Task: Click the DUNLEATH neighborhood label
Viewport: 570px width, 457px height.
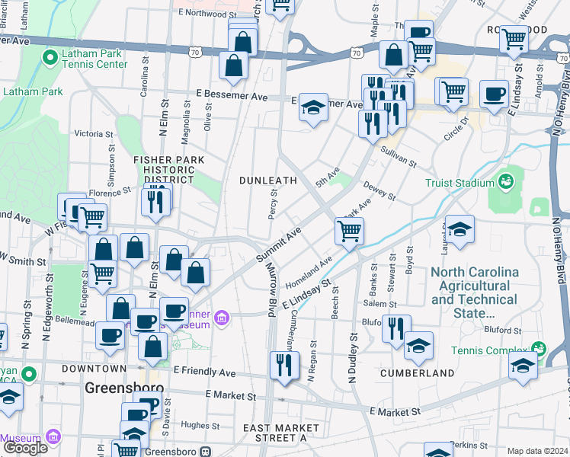Action: point(267,181)
